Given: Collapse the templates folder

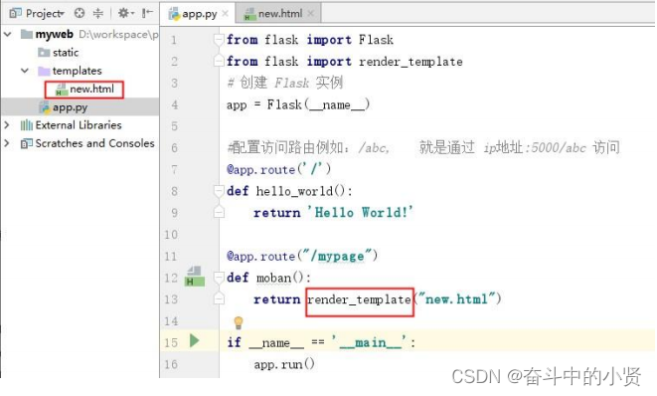Looking at the screenshot, I should 25,71.
